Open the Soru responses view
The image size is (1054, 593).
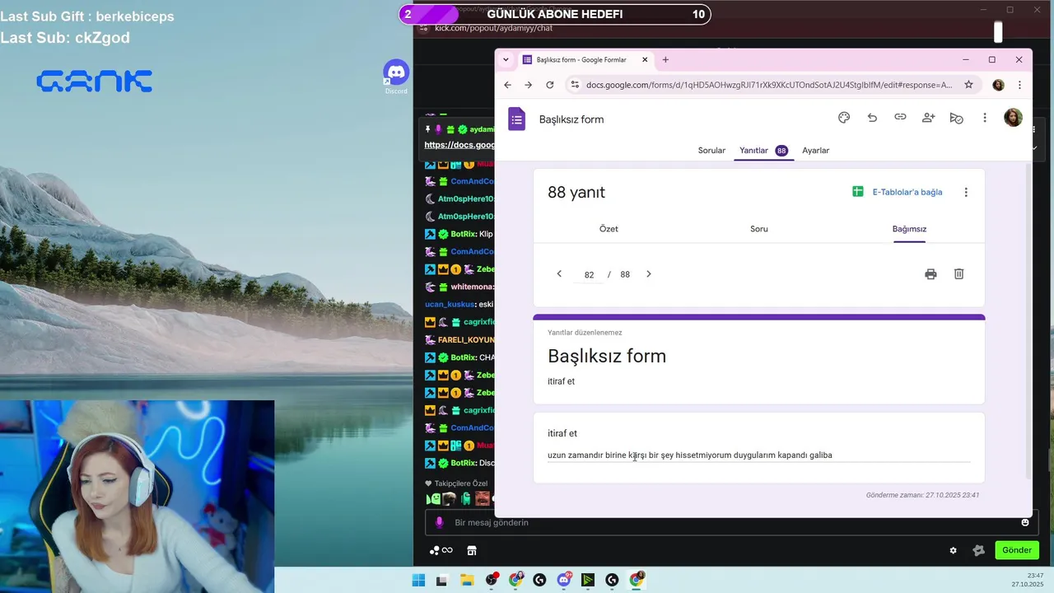[759, 229]
